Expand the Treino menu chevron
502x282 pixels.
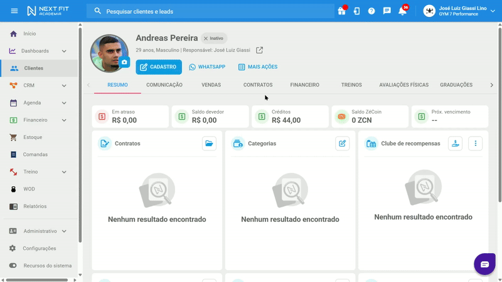click(64, 172)
